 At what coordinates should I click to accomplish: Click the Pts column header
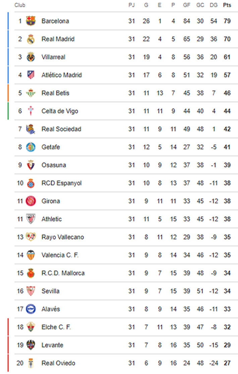227,5
